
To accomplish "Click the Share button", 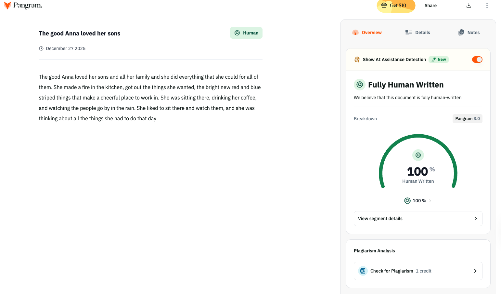I will [430, 6].
